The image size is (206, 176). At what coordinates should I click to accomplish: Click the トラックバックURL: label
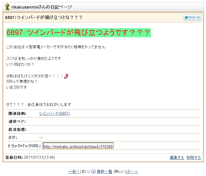(x=24, y=146)
